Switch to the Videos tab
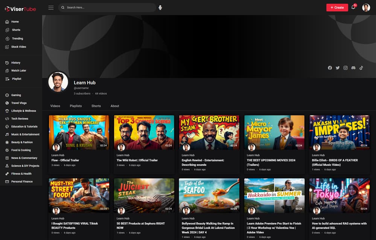The image size is (376, 240). coord(55,106)
